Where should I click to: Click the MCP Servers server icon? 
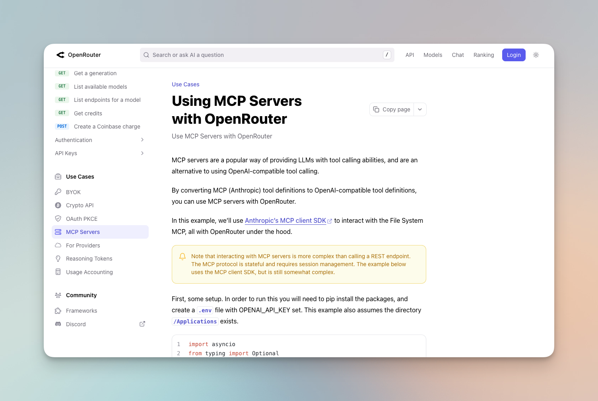[x=58, y=232]
